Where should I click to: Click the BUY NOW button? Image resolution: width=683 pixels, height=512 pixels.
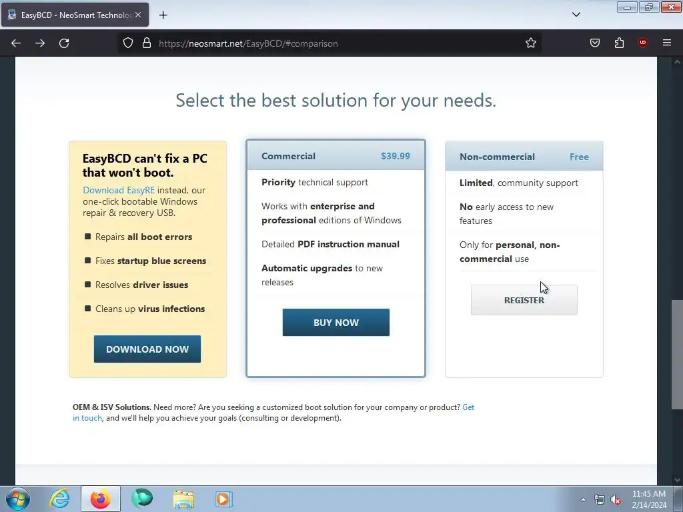[336, 323]
